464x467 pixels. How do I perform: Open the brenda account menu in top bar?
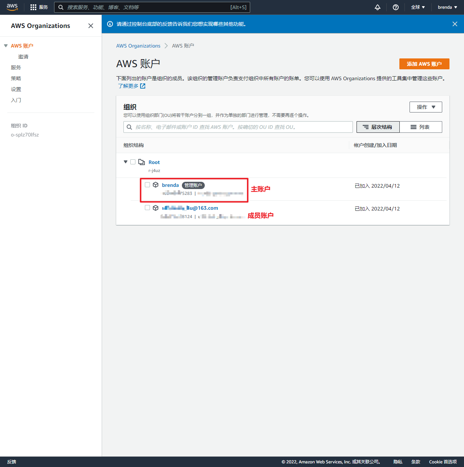[447, 7]
